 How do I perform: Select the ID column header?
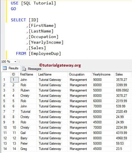15,74
